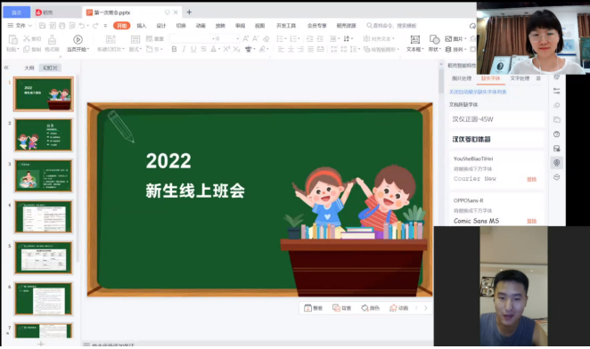Image resolution: width=590 pixels, height=349 pixels.
Task: Click the 替换 link for Courier New
Action: coord(532,179)
